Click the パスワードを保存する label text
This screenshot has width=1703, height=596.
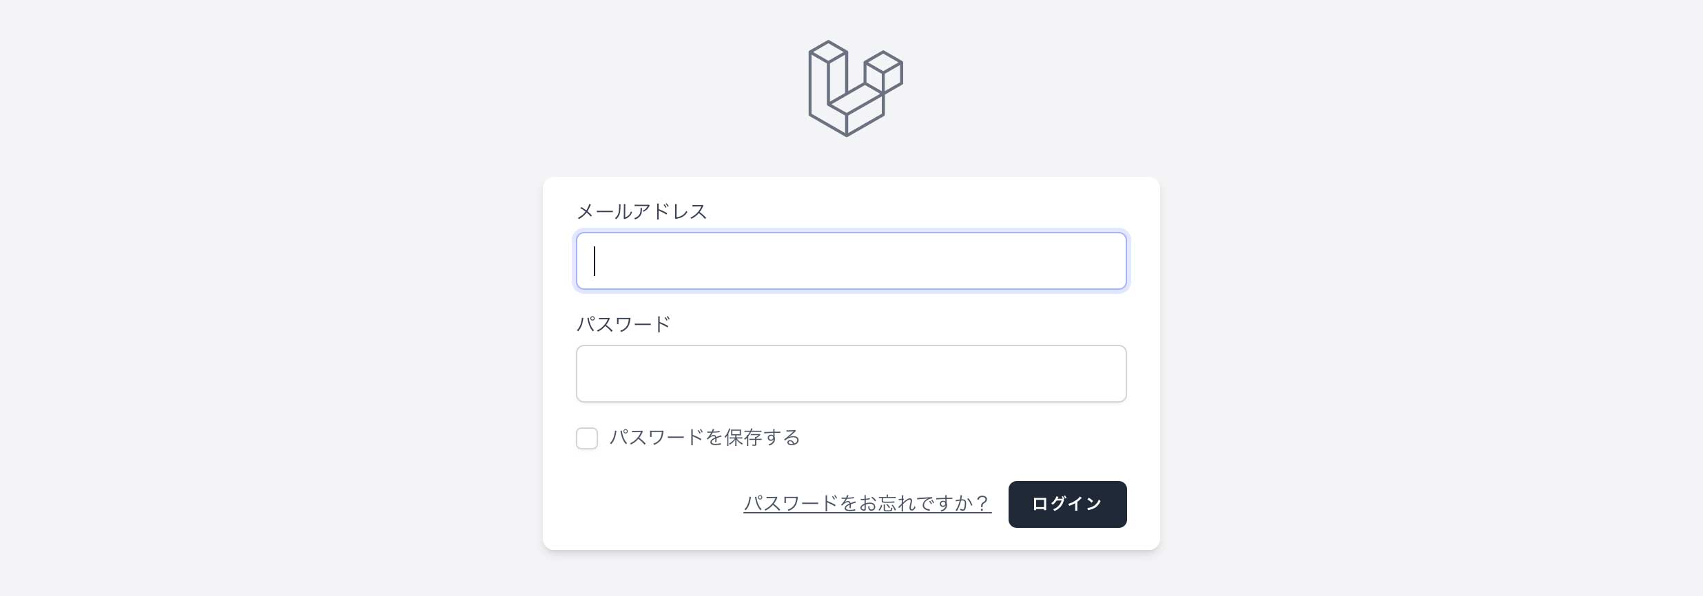pos(704,438)
